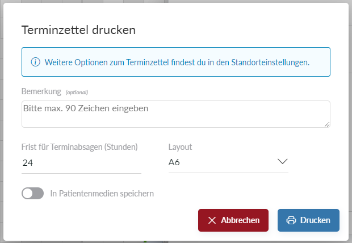Open the Standorteinstellungen link in the banner
Image resolution: width=352 pixels, height=243 pixels.
[x=270, y=62]
